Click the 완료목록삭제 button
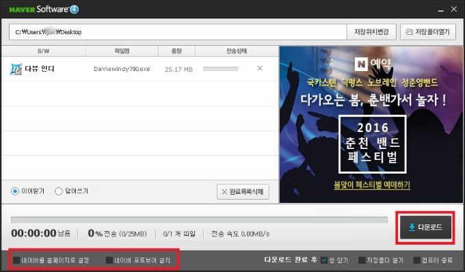 click(243, 192)
